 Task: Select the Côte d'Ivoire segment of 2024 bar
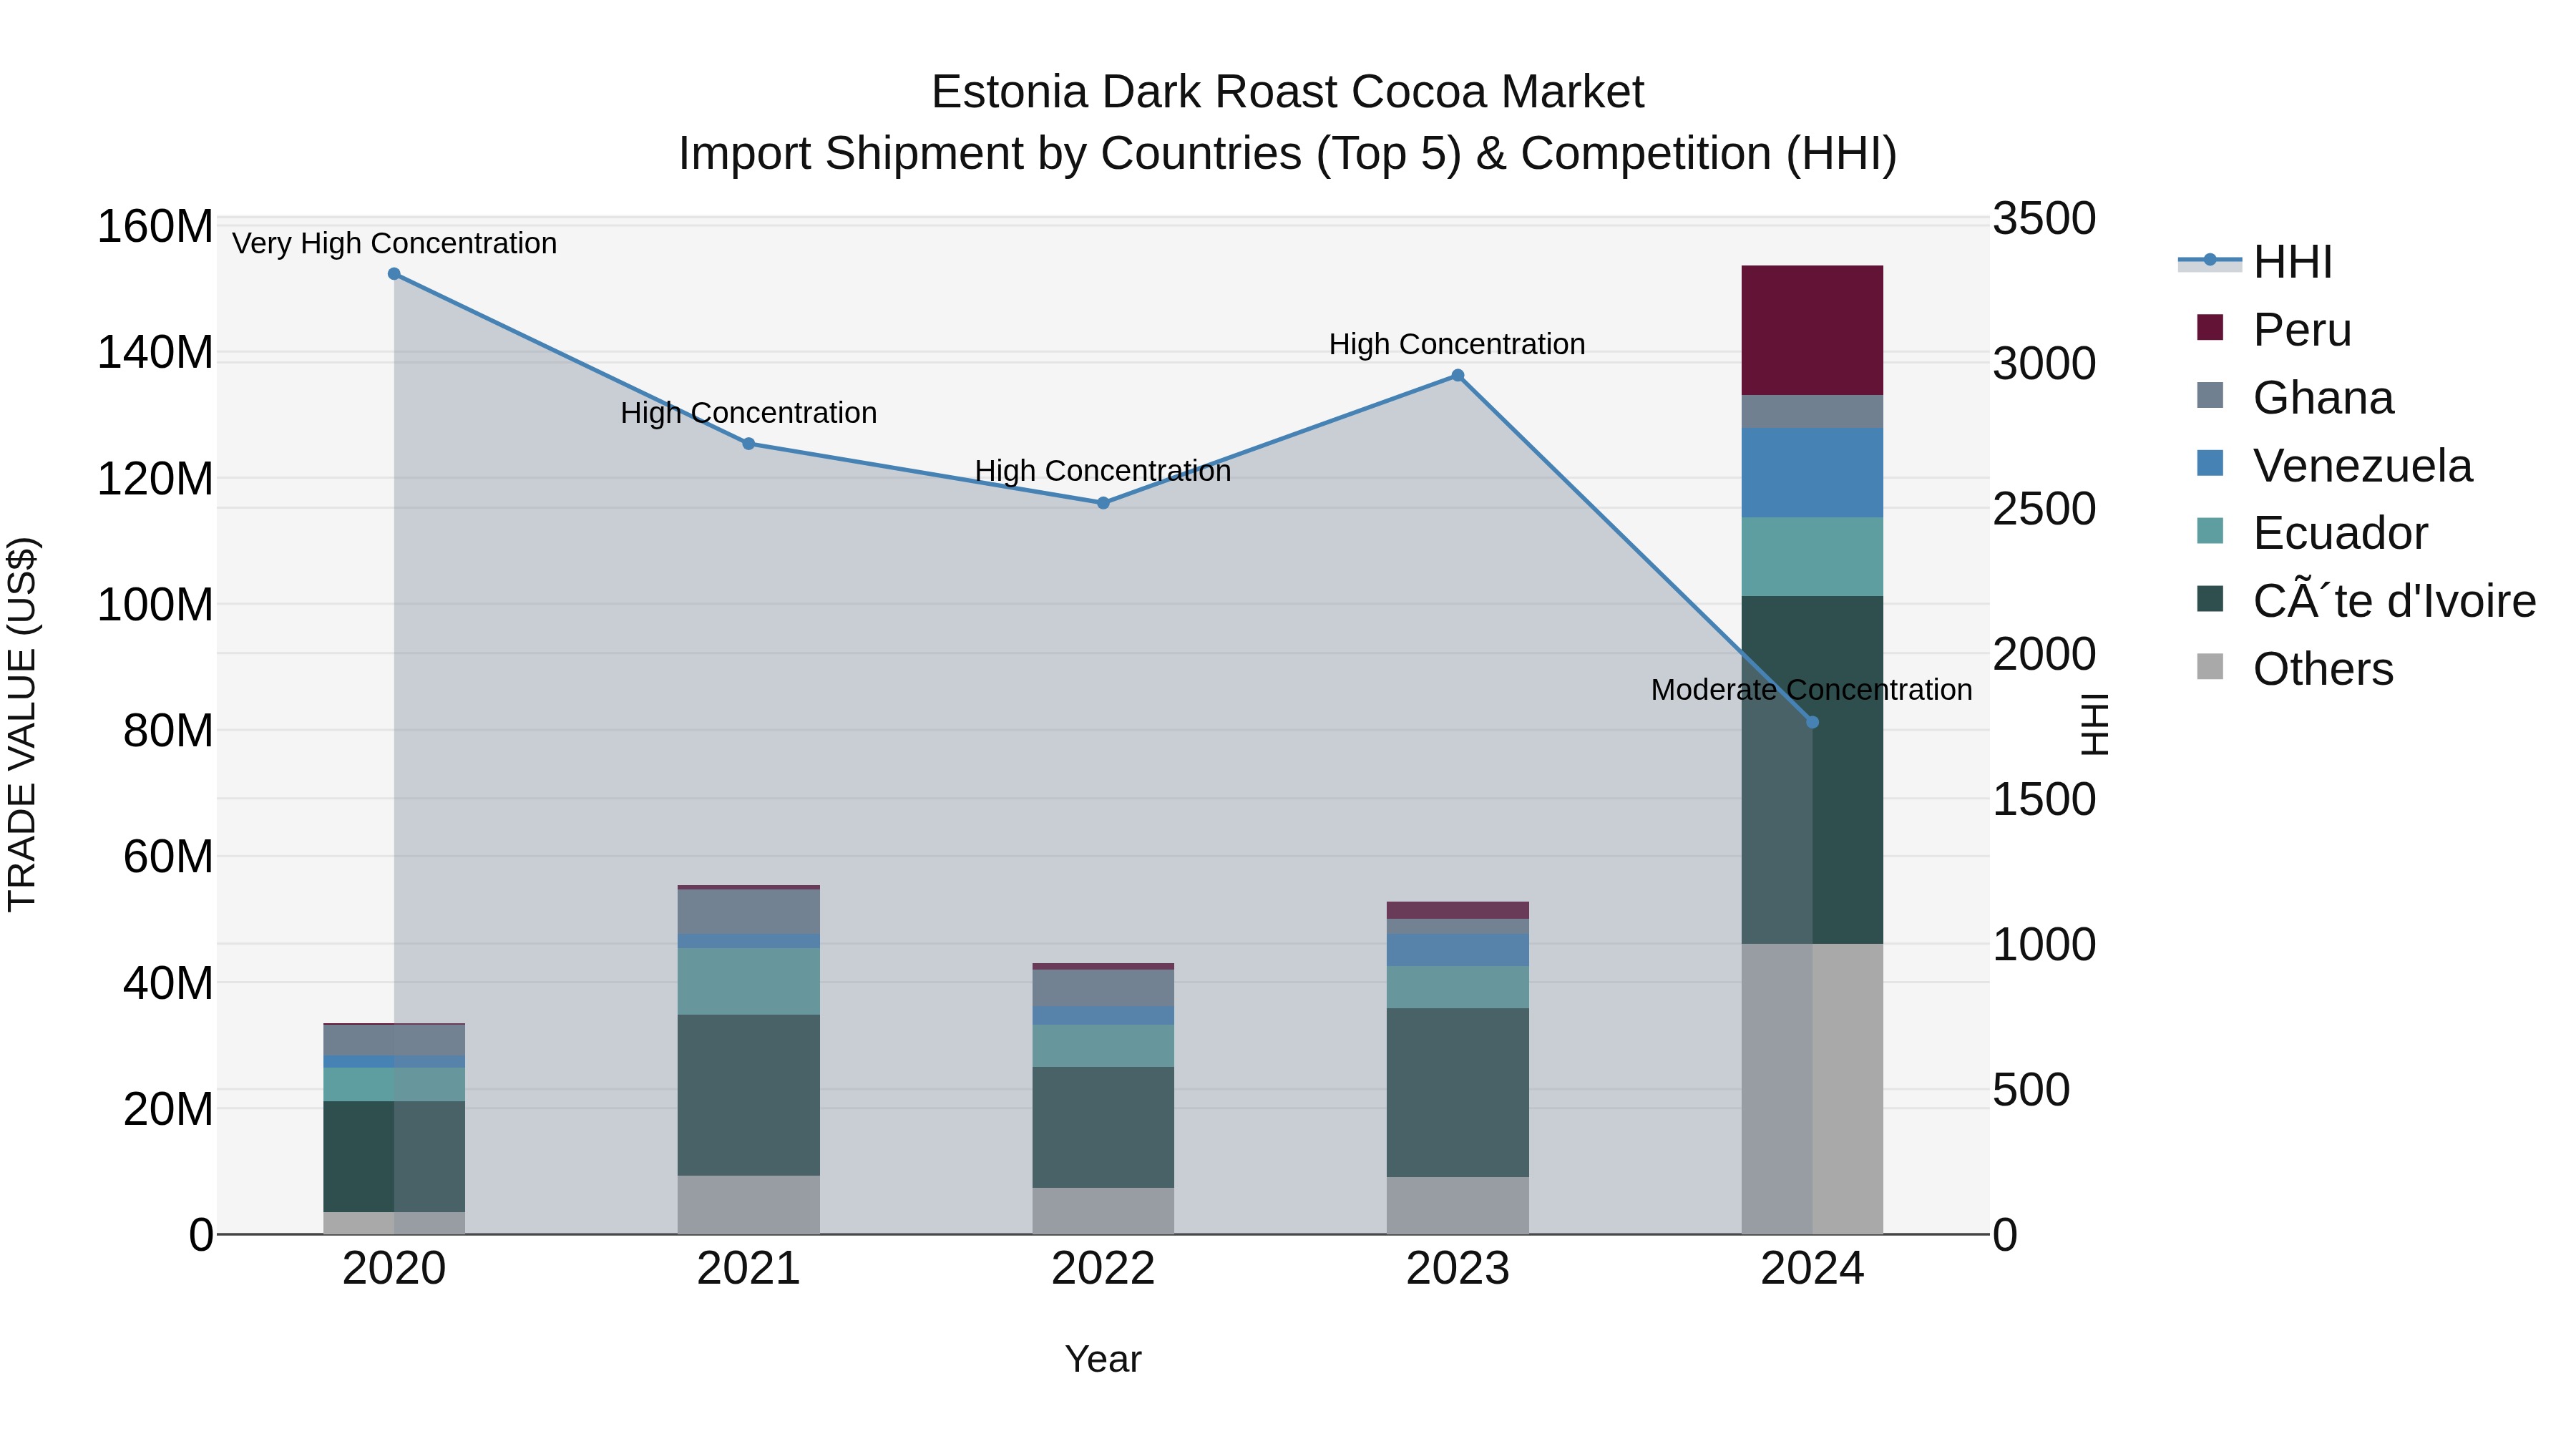click(1812, 770)
